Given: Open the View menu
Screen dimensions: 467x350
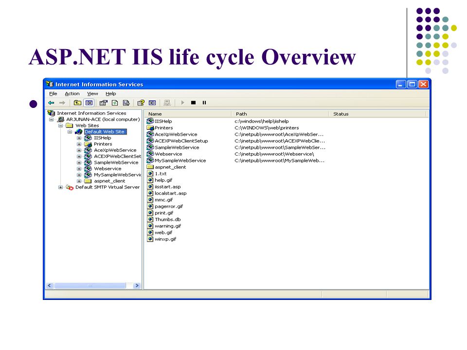Looking at the screenshot, I should coord(92,93).
